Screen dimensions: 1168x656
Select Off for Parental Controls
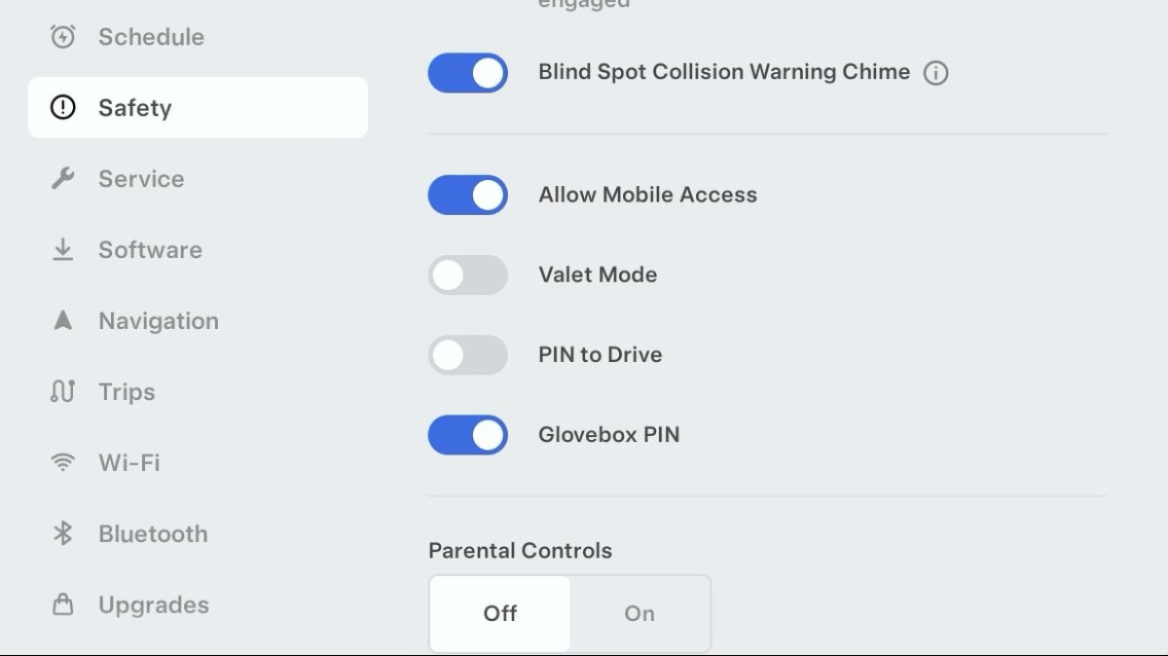500,613
